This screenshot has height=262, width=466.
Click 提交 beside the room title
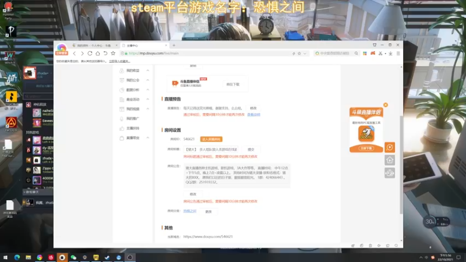point(251,150)
